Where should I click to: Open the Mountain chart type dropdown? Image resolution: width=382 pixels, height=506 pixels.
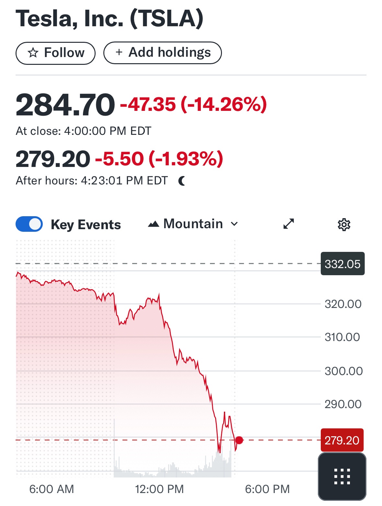click(193, 224)
